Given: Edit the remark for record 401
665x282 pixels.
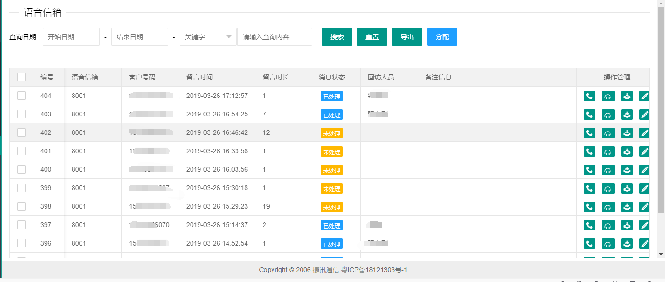Looking at the screenshot, I should click(x=644, y=151).
